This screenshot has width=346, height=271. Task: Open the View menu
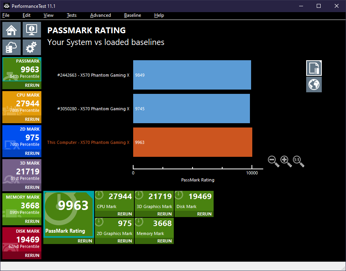48,15
